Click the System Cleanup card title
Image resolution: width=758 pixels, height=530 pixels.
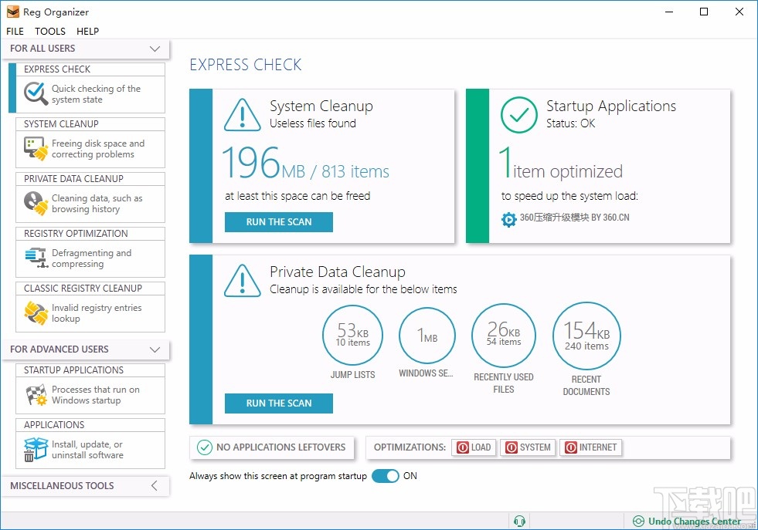point(321,106)
